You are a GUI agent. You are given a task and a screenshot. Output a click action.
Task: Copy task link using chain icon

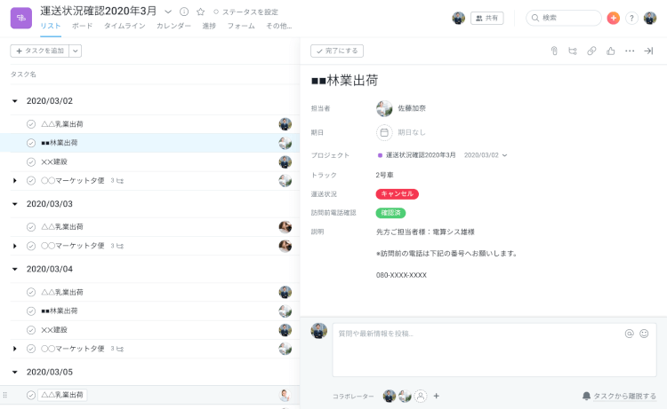[591, 51]
